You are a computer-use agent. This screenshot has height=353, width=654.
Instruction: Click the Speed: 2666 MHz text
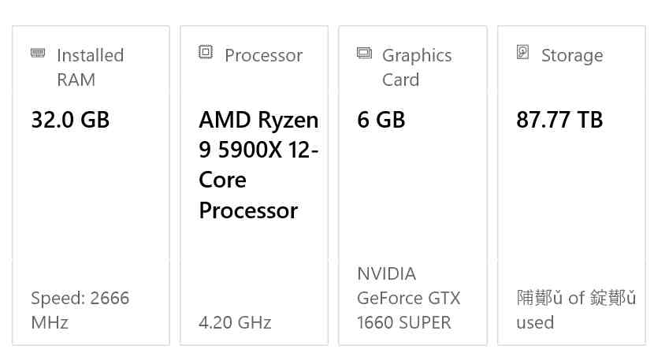(x=80, y=310)
